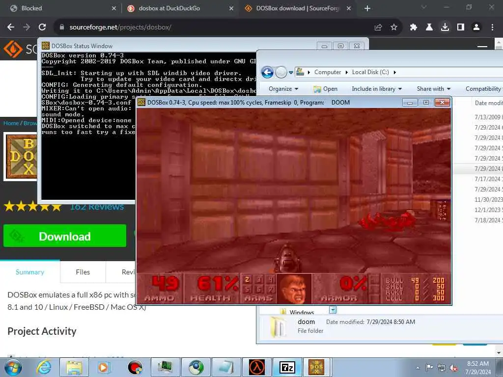Open Chrome profile icon
503x377 pixels.
[476, 27]
